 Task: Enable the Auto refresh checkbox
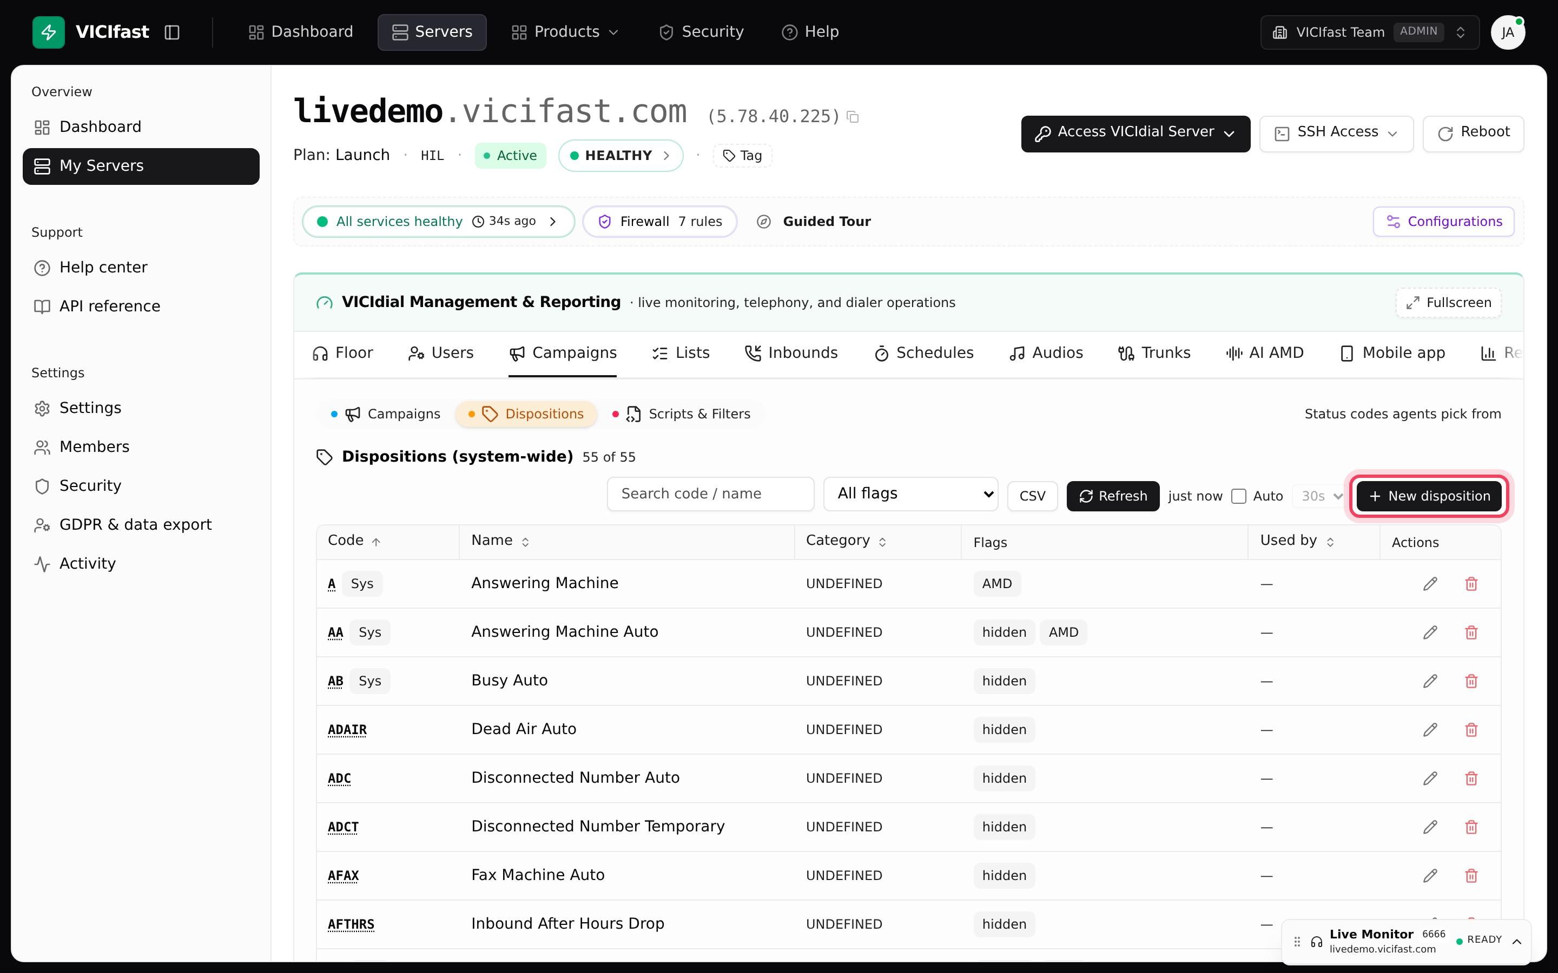tap(1238, 496)
